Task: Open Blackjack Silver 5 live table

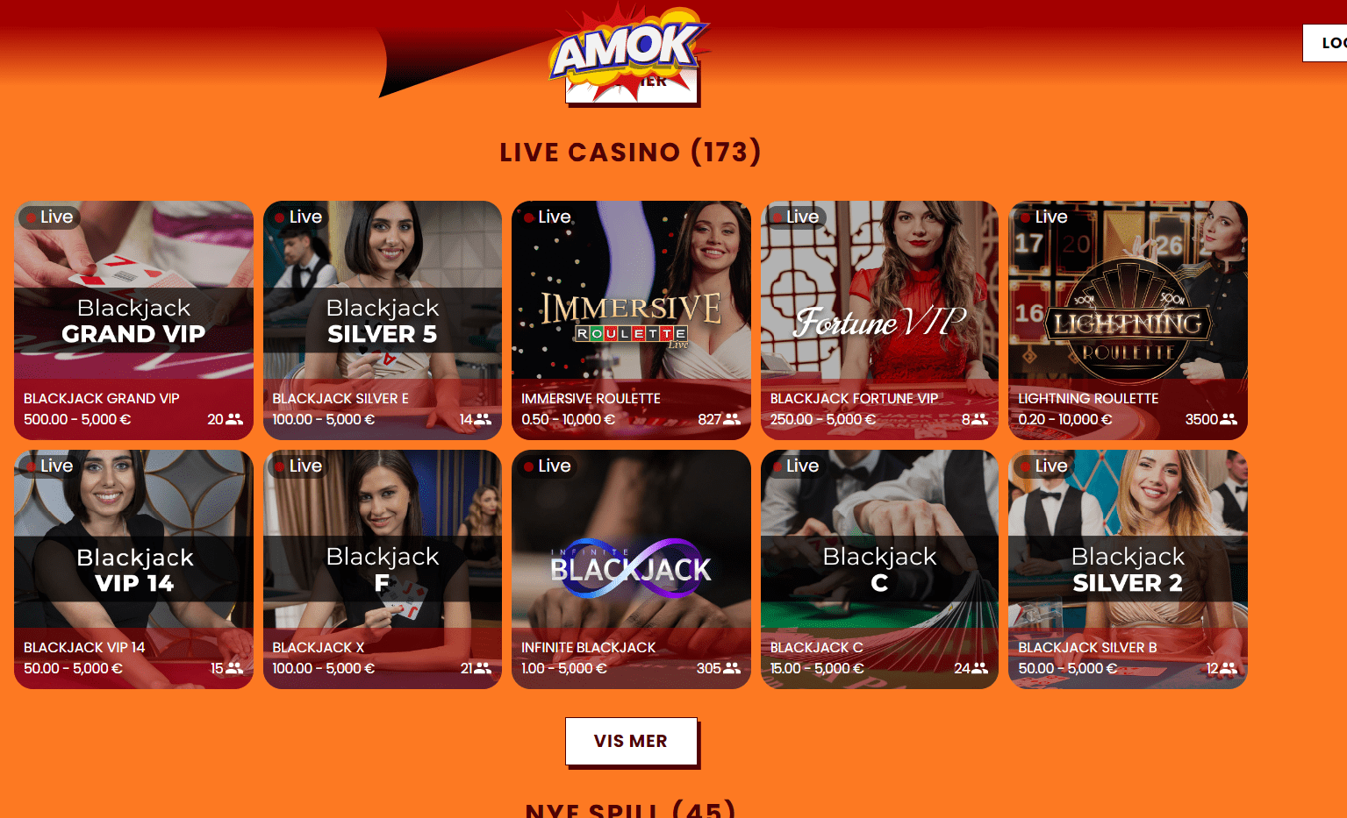Action: (383, 320)
